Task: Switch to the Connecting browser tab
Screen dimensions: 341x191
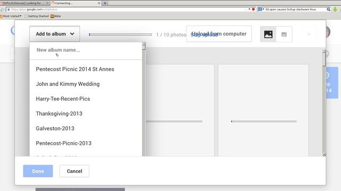Action: point(76,3)
